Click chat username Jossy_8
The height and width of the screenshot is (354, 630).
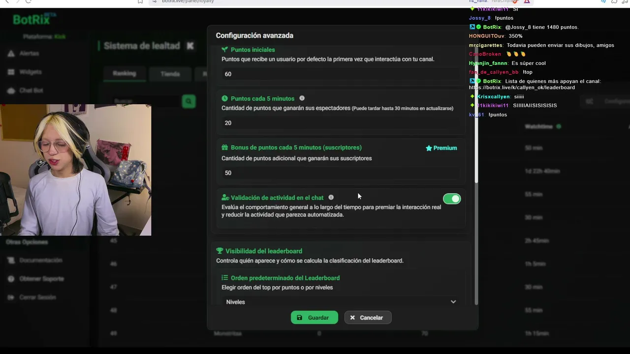pyautogui.click(x=480, y=18)
